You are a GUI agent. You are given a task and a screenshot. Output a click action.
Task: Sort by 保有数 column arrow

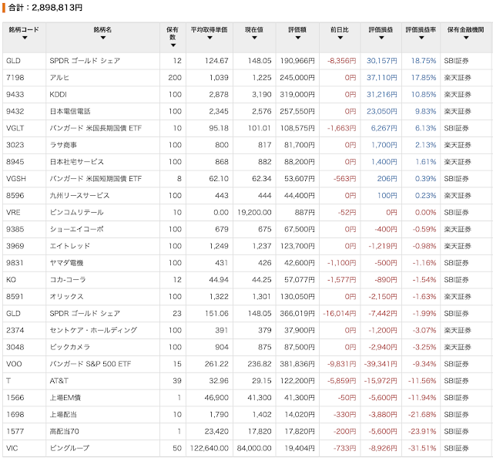(173, 45)
